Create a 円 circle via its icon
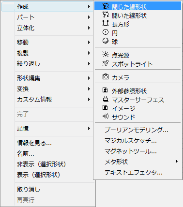 (x=106, y=32)
